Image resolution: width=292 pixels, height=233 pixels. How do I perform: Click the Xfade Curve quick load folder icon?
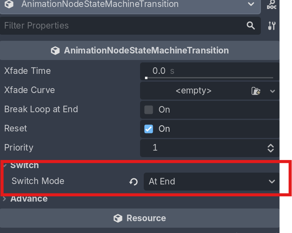[x=256, y=91]
